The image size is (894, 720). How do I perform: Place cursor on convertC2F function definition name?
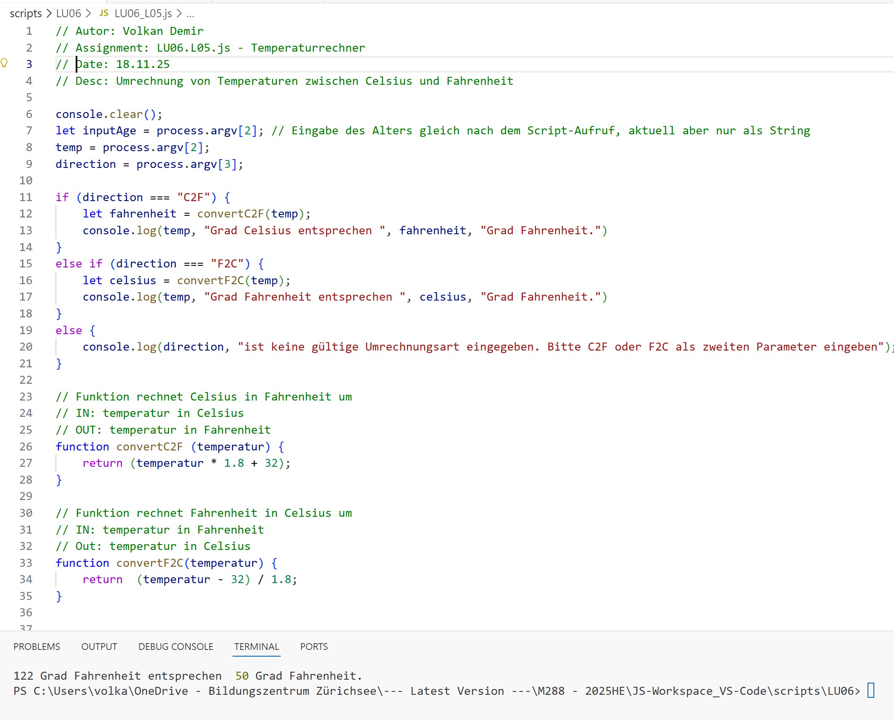click(x=149, y=447)
